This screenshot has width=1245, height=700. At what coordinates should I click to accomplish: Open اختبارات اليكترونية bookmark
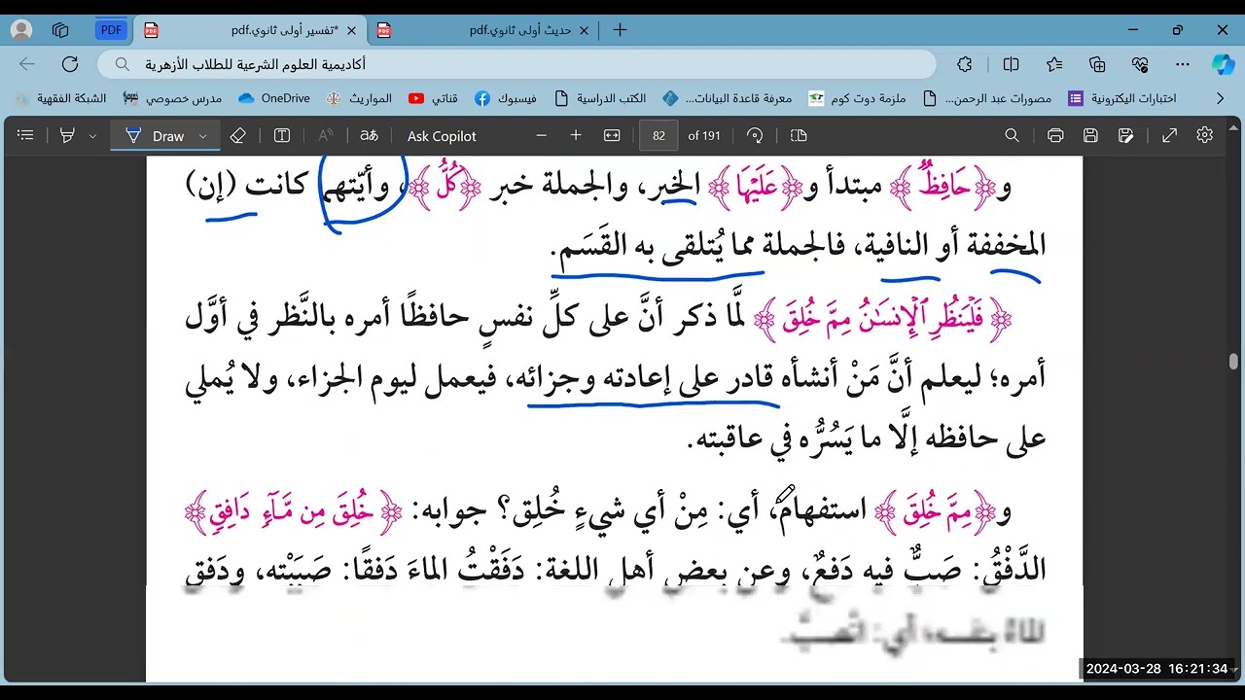pyautogui.click(x=1122, y=98)
